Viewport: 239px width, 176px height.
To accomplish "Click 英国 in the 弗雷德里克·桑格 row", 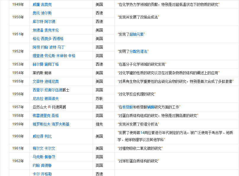I will tap(99, 116).
